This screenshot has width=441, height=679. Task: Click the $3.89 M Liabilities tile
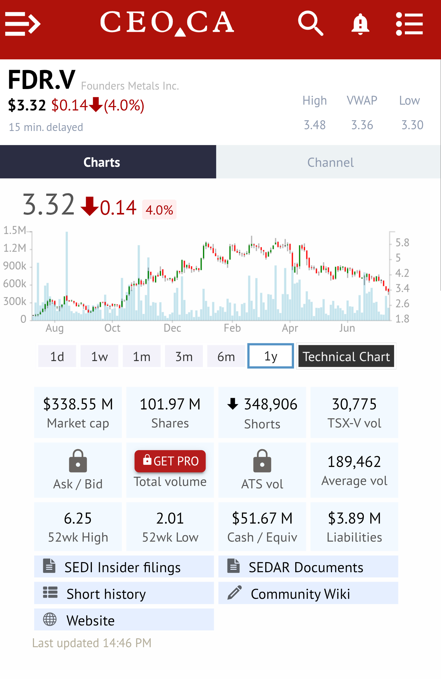click(x=354, y=527)
